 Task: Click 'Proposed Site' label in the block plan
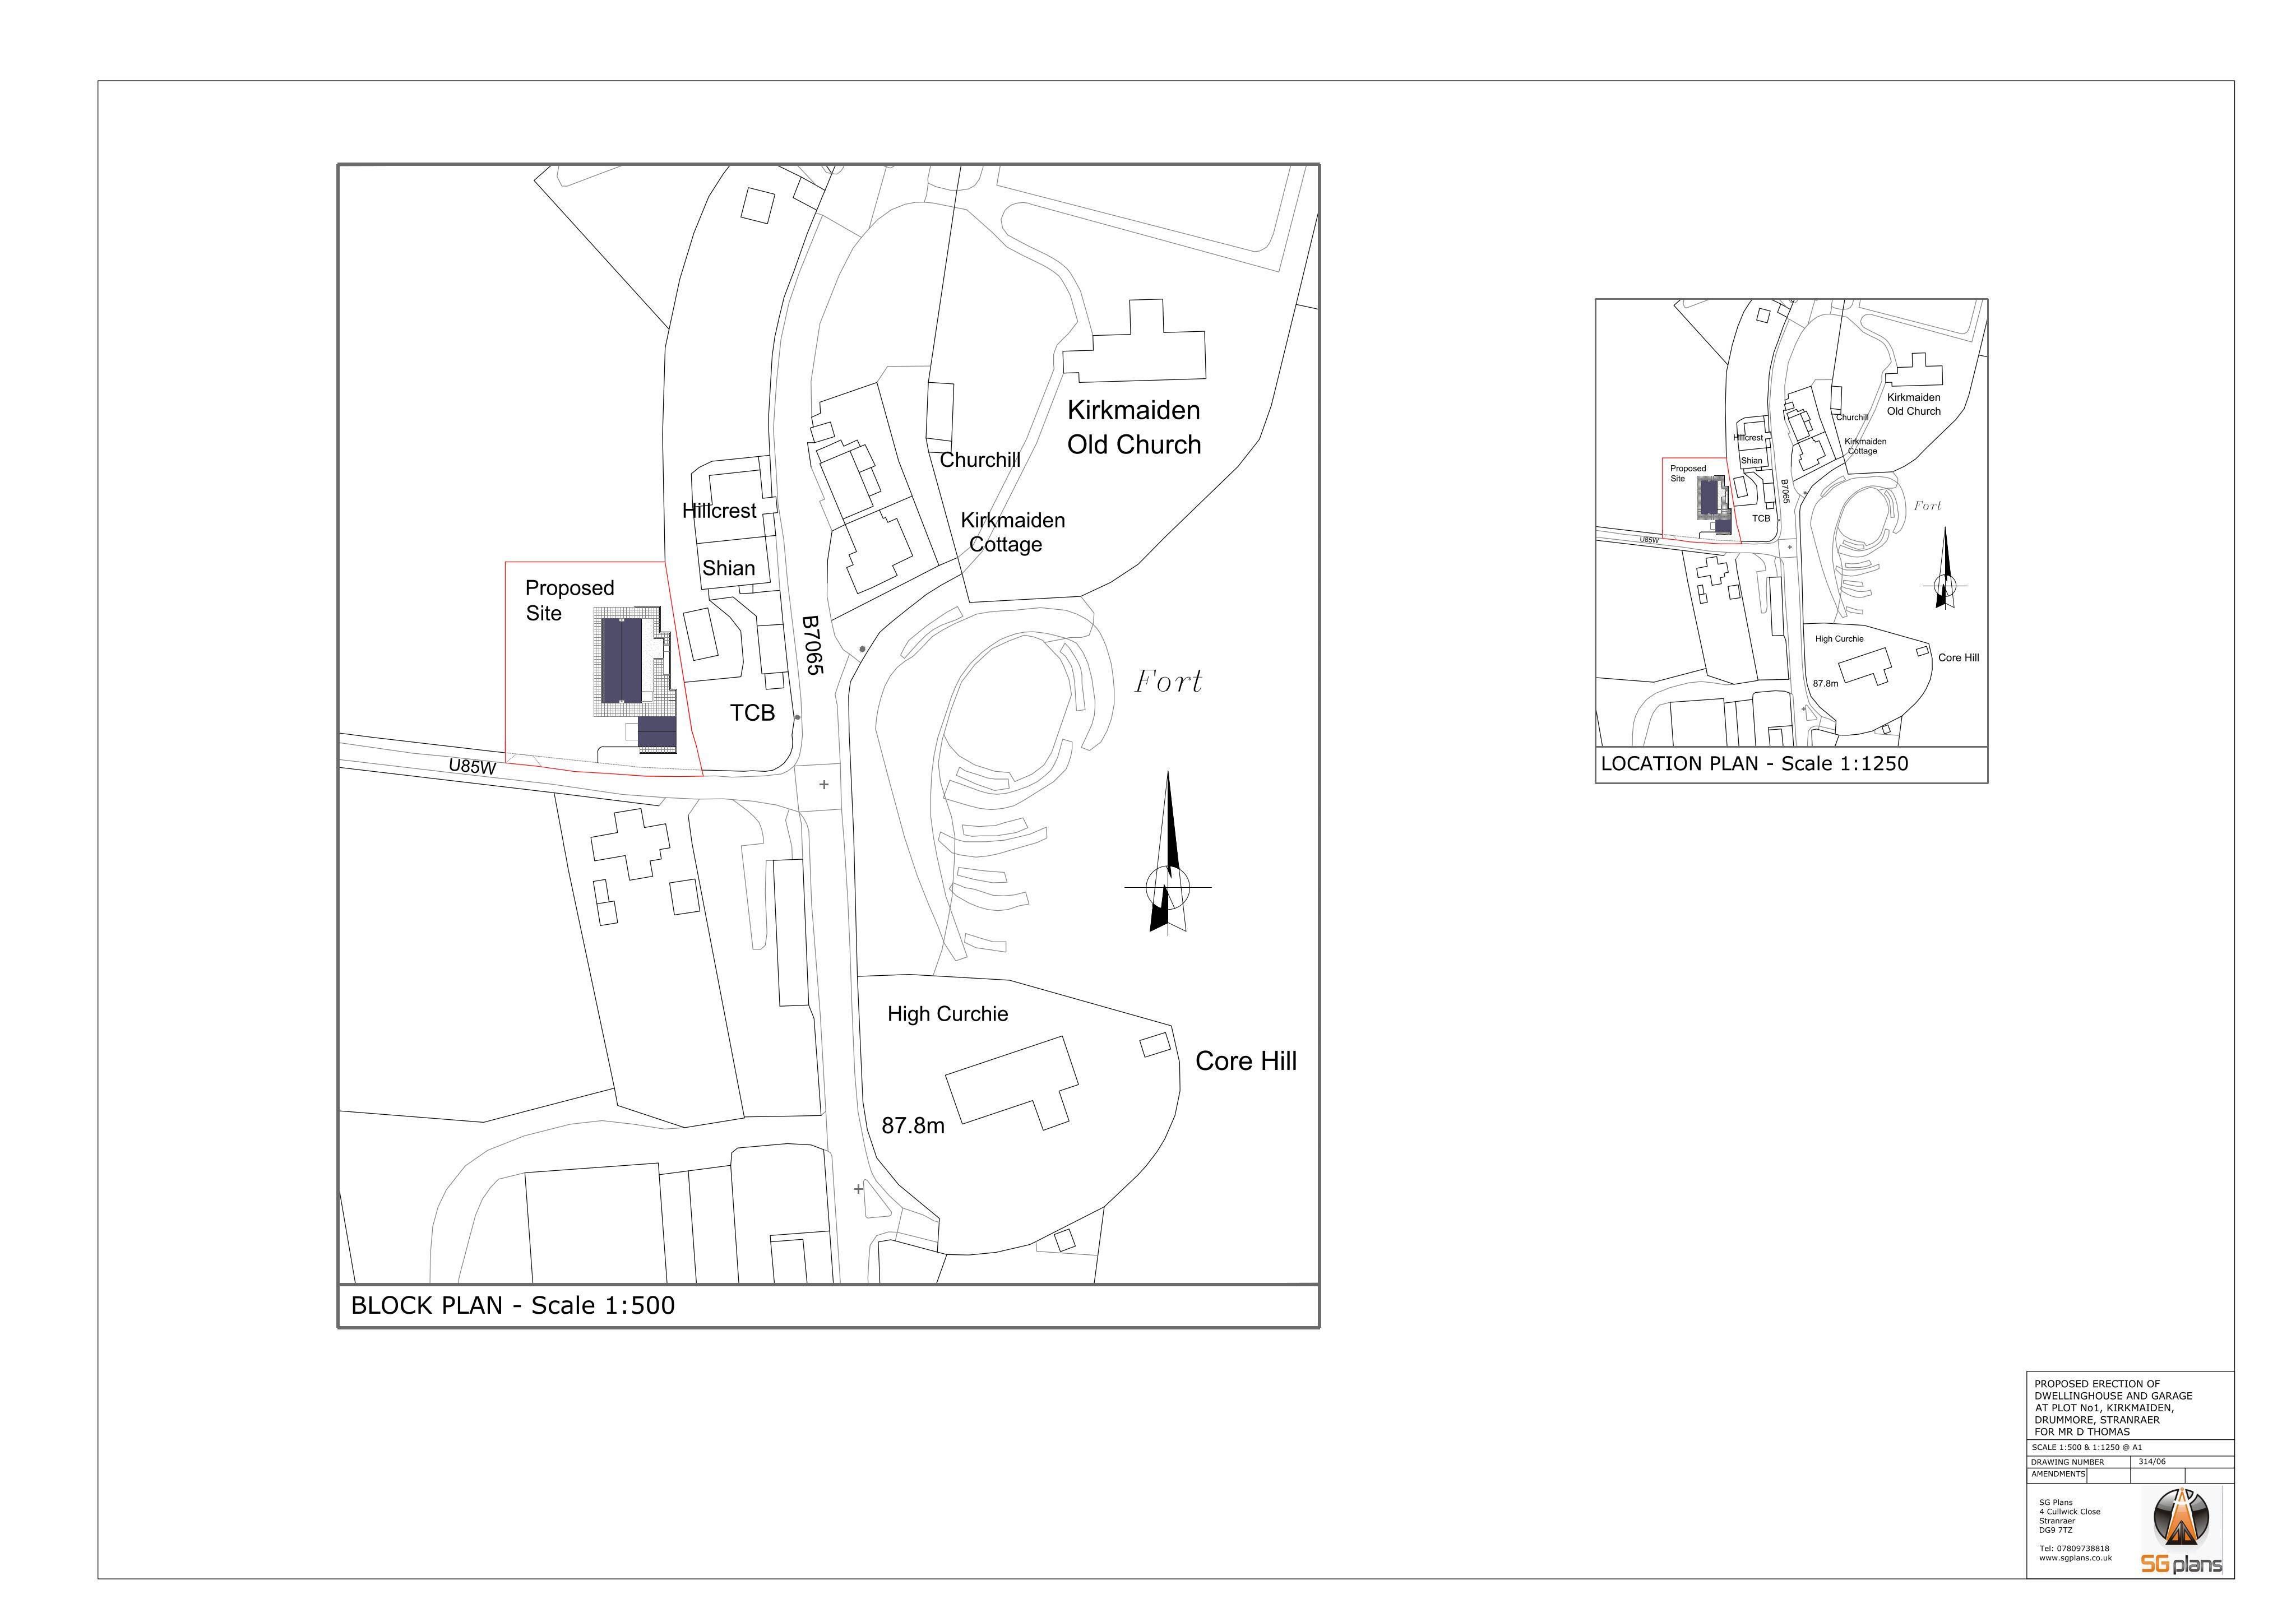(x=569, y=601)
